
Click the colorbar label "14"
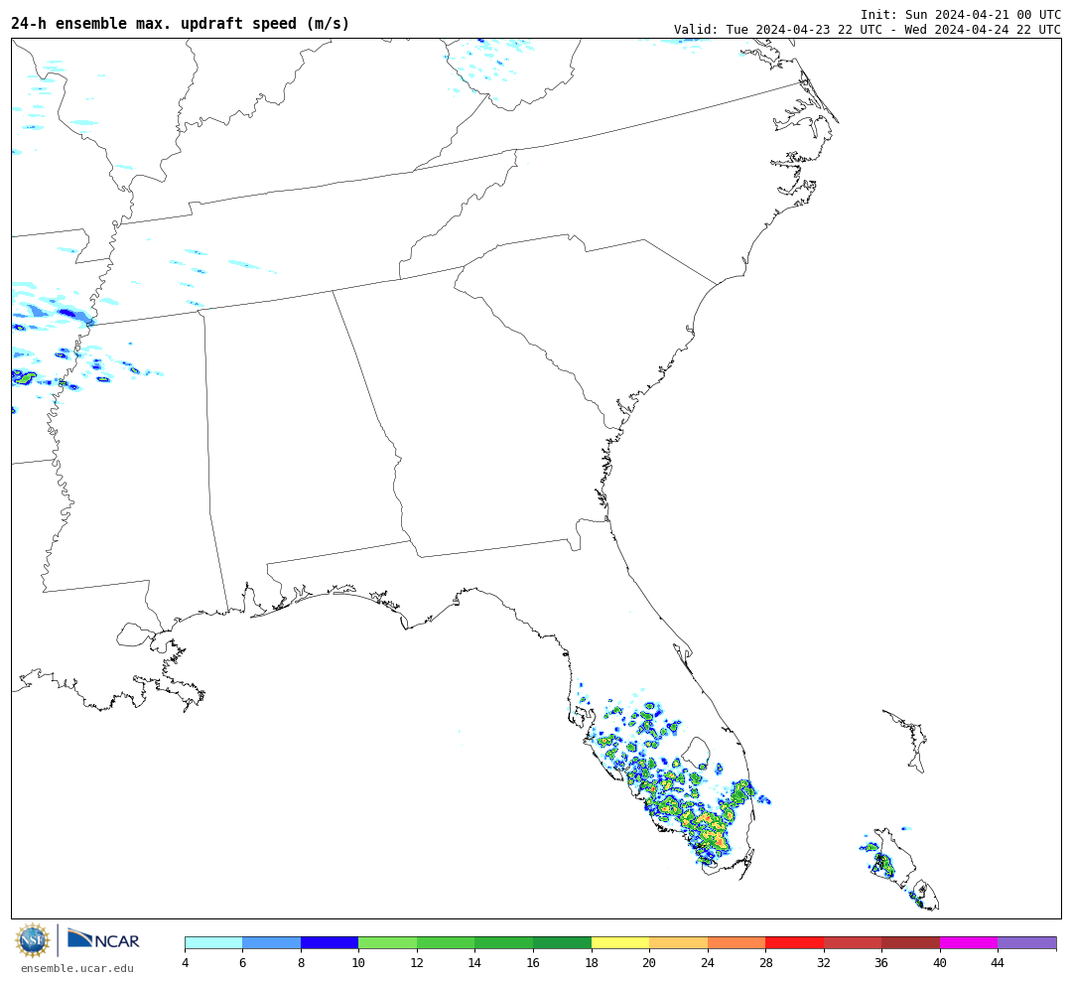(x=475, y=963)
